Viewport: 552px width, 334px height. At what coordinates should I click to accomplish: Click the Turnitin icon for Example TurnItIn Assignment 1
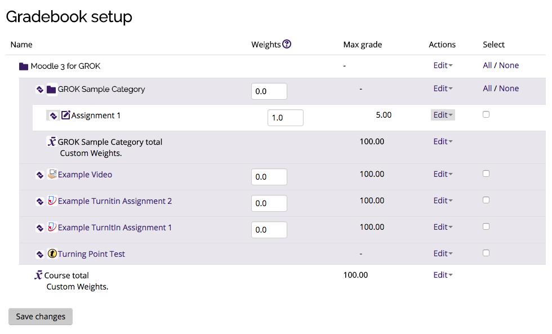point(52,226)
